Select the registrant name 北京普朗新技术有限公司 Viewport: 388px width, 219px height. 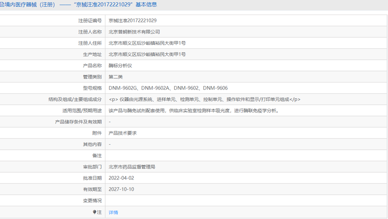(x=134, y=32)
